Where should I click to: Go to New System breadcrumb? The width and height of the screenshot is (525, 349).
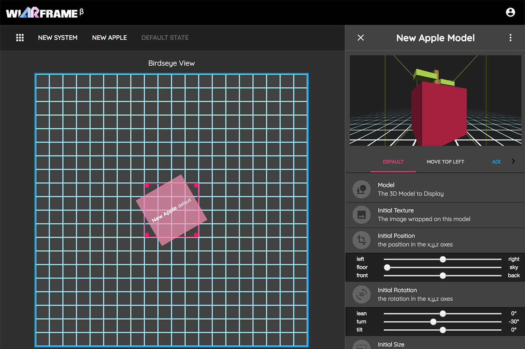pyautogui.click(x=58, y=38)
